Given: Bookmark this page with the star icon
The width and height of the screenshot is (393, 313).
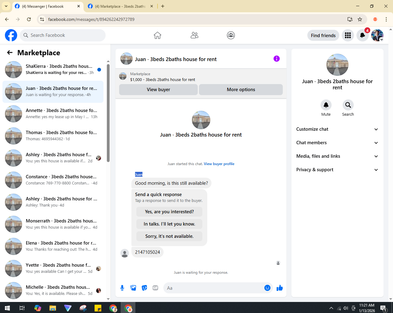Looking at the screenshot, I should [x=360, y=19].
